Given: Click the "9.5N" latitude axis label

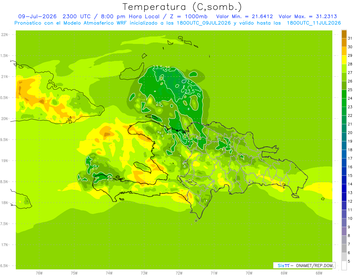Looking at the screenshot, I should point(4,140).
